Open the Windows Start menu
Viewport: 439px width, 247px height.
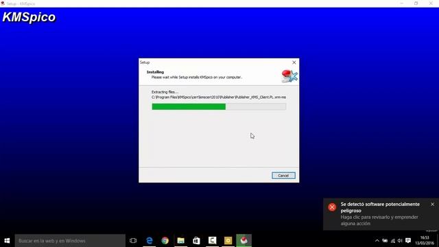(7, 241)
